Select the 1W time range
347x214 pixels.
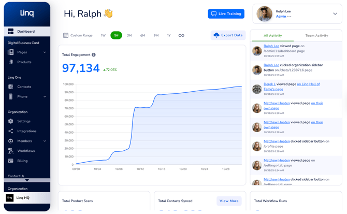103,35
